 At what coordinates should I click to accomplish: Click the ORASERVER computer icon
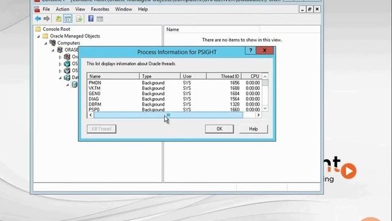point(60,50)
